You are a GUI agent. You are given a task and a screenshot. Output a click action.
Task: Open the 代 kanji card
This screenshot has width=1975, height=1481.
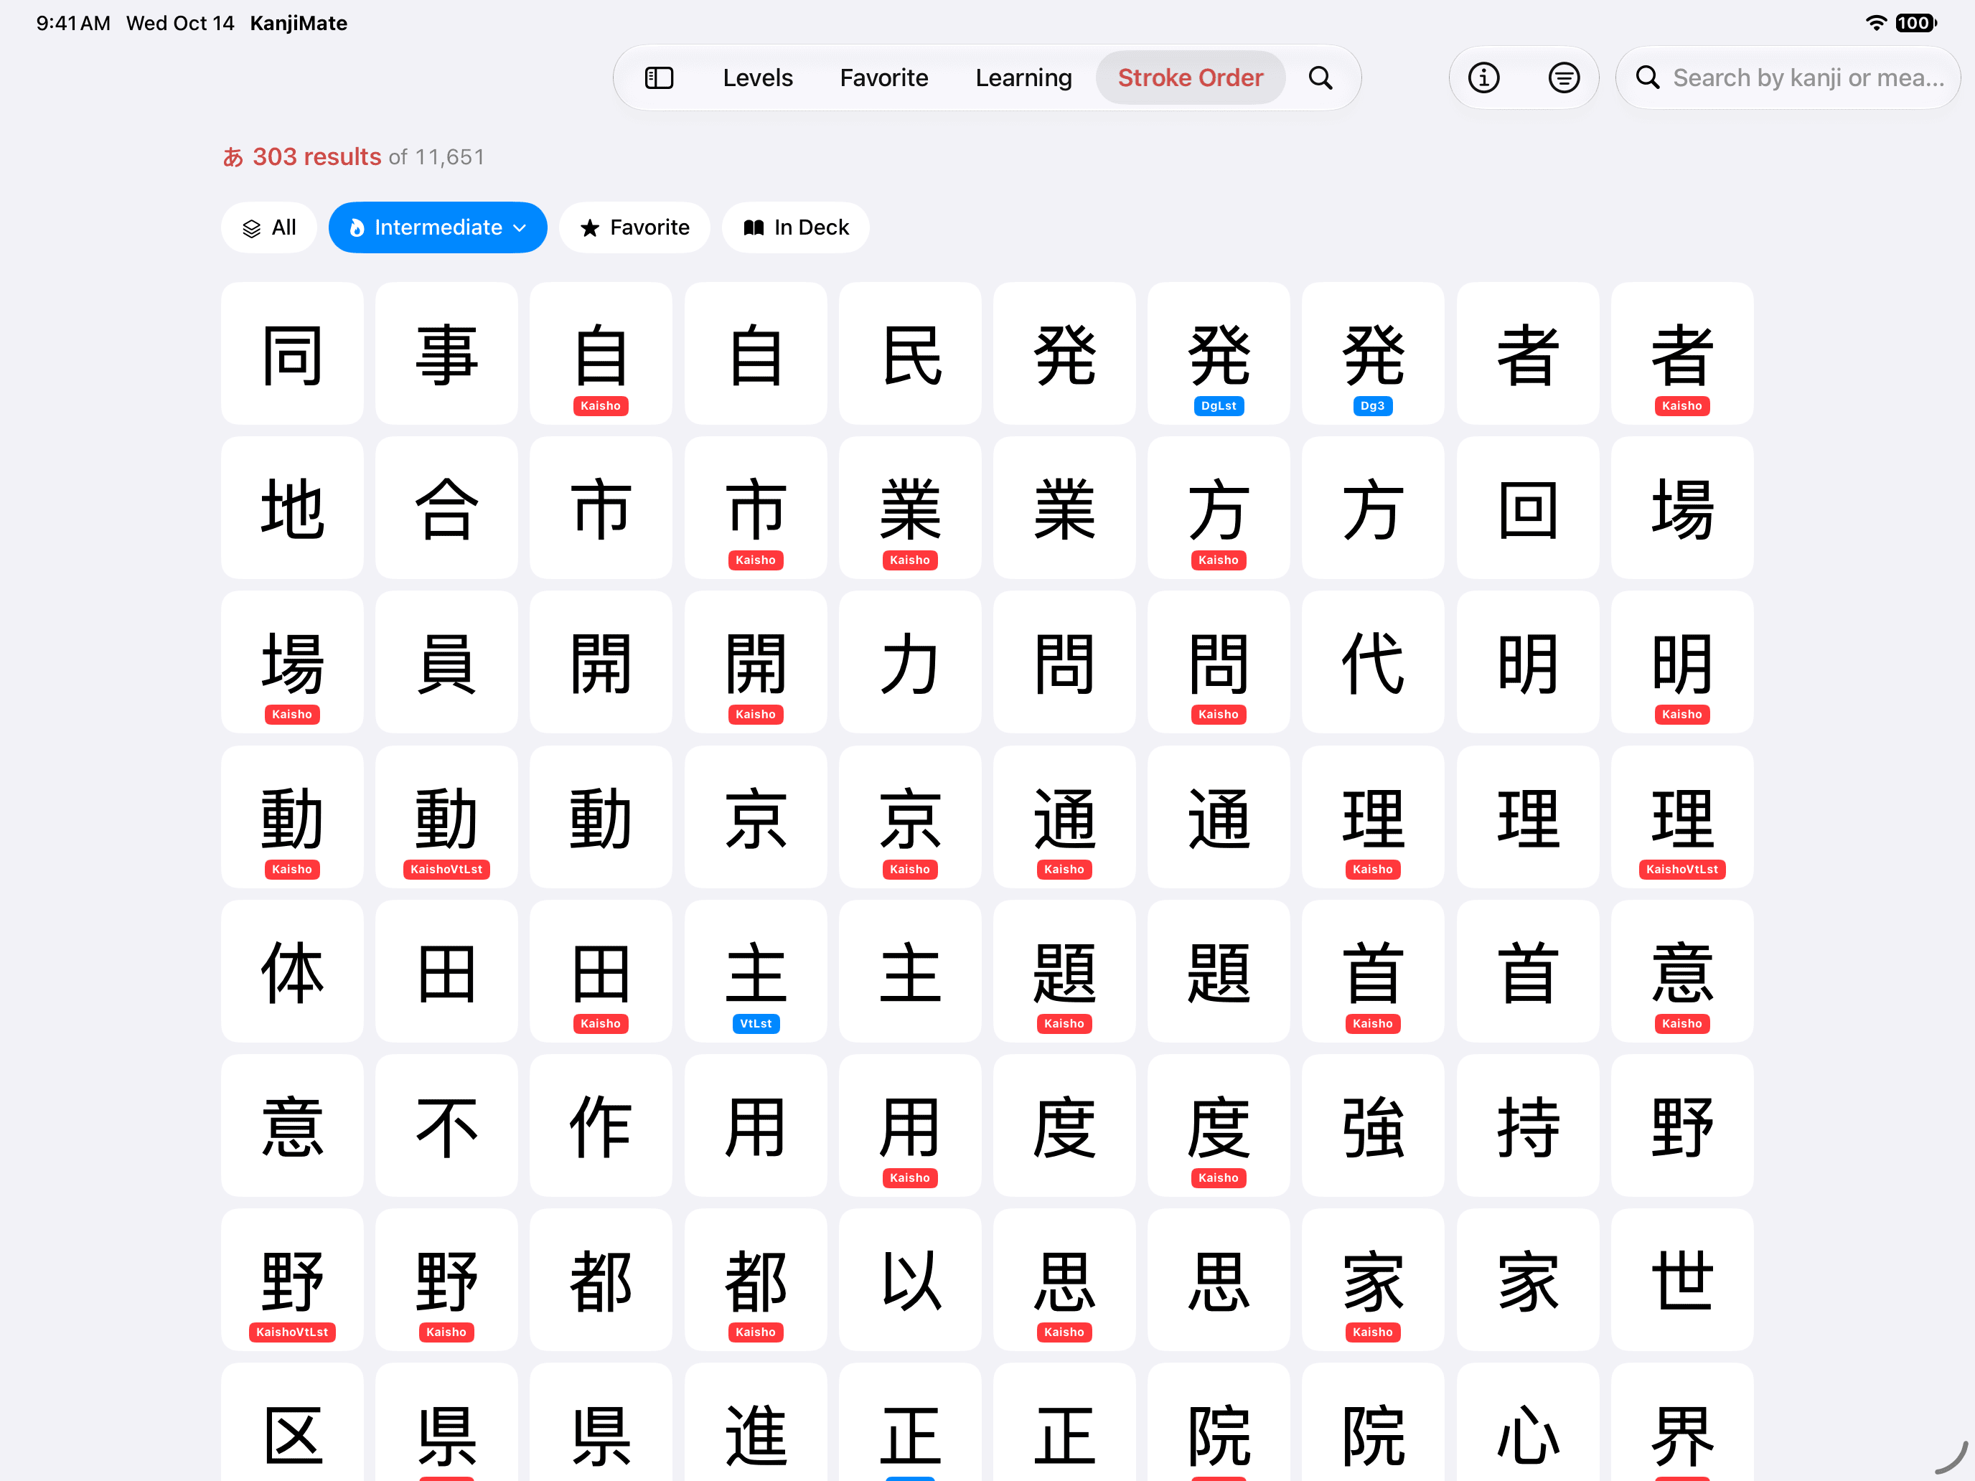point(1373,662)
